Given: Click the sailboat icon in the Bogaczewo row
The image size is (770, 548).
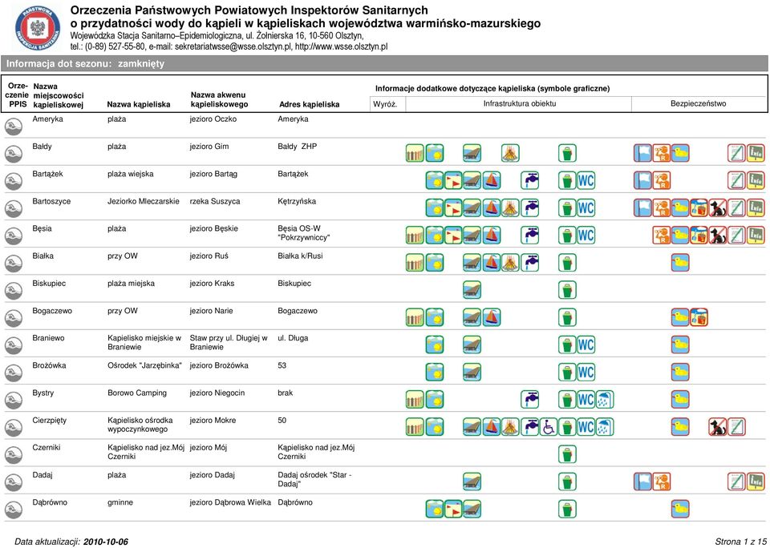Looking at the screenshot, I should tap(492, 318).
